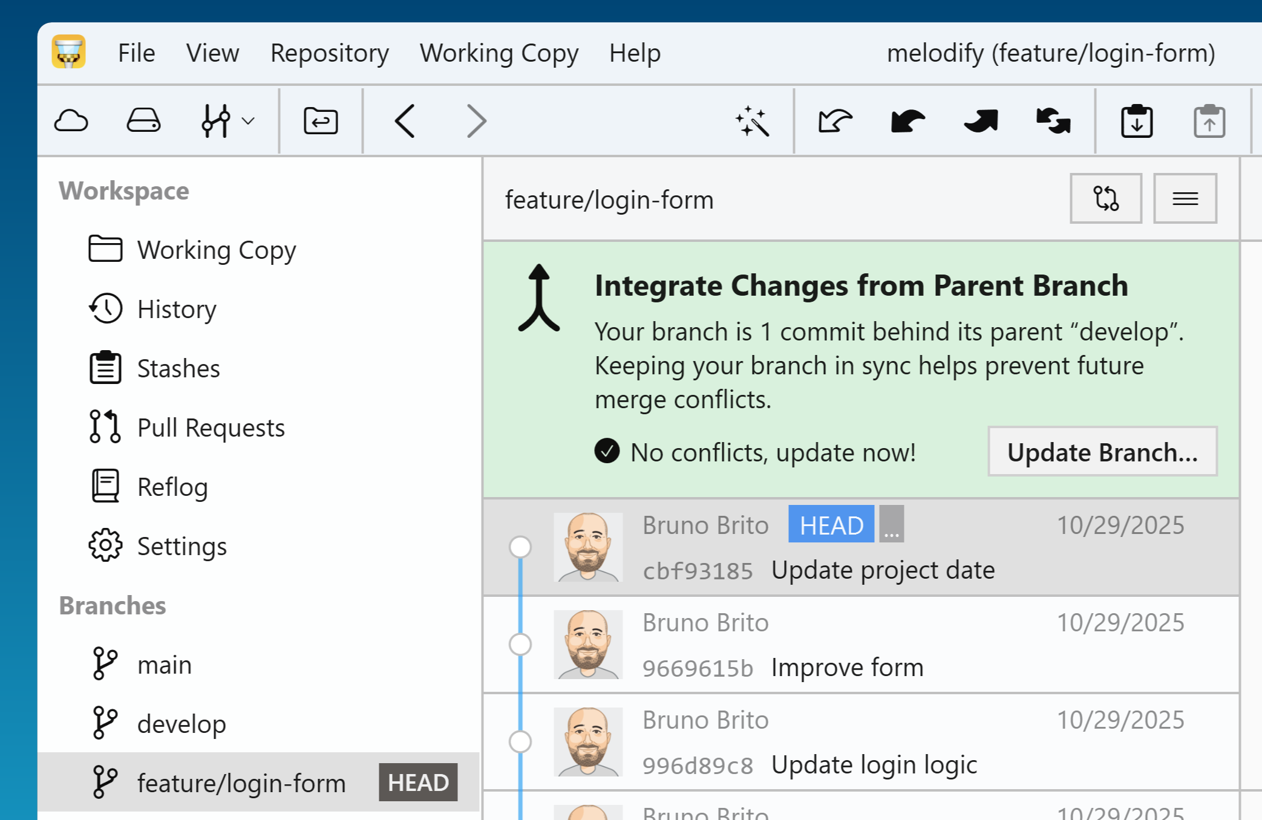Fetch updates via the circular sync arrows icon
Viewport: 1262px width, 820px height.
(x=1053, y=120)
